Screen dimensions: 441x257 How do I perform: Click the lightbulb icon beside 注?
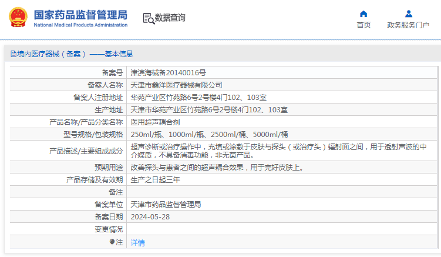tap(112, 242)
